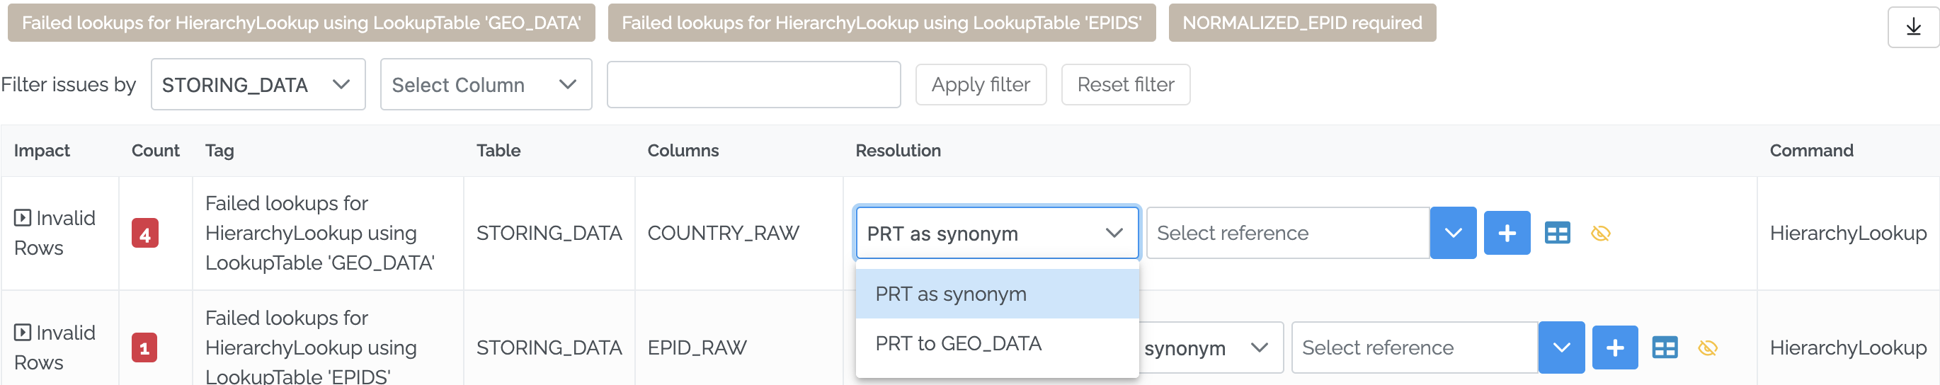Click HierarchyLookup command in EPID_RAW row
This screenshot has height=385, width=1940.
coord(1847,347)
